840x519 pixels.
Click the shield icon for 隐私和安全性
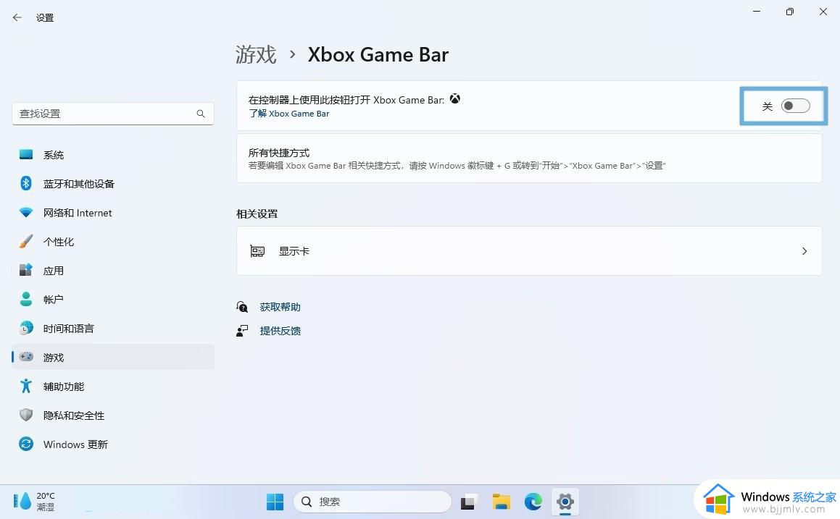coord(25,415)
